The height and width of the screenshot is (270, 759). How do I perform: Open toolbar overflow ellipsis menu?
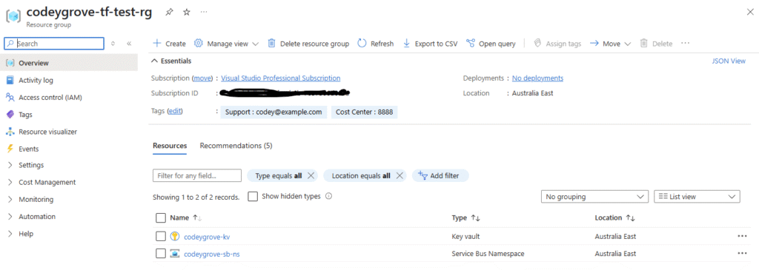point(685,43)
